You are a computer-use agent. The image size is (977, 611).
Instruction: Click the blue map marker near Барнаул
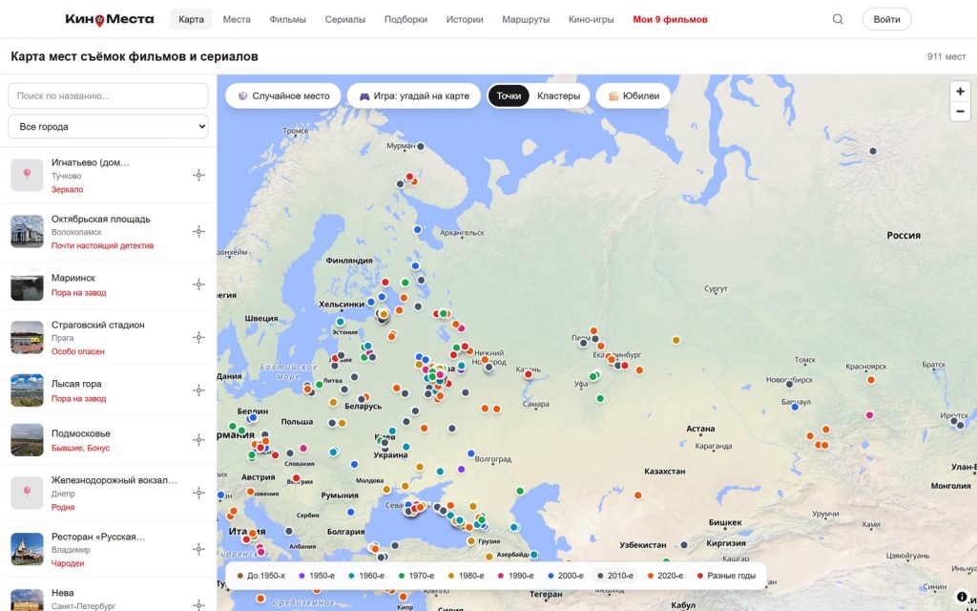pyautogui.click(x=795, y=407)
